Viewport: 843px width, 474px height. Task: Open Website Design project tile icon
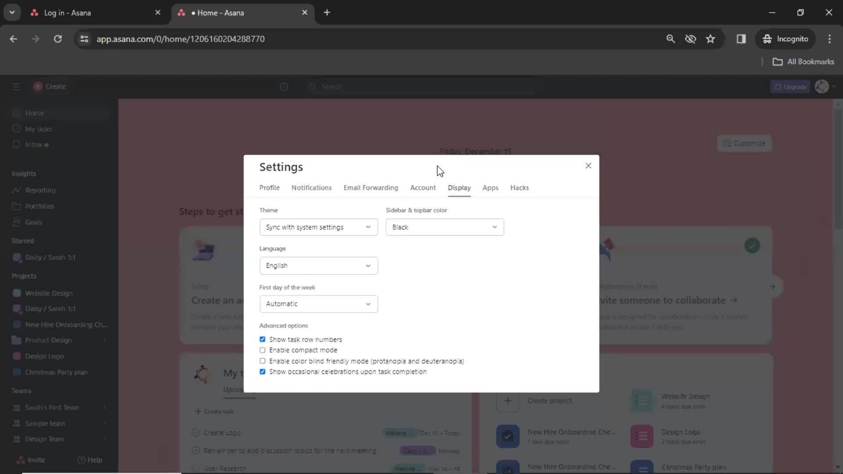641,401
